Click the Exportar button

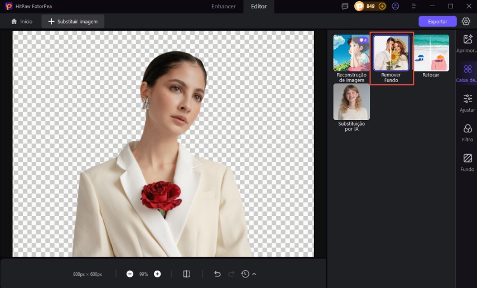coord(437,21)
